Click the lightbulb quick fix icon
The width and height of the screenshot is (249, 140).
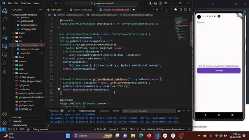(x=59, y=89)
